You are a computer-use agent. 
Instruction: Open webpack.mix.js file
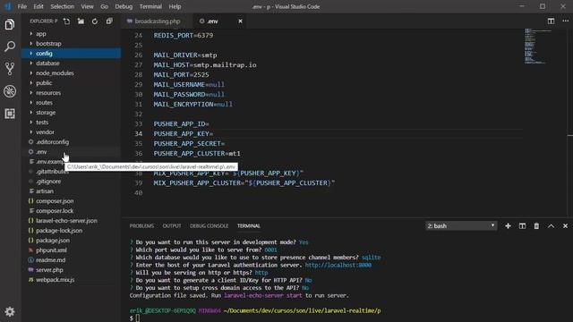point(72,280)
